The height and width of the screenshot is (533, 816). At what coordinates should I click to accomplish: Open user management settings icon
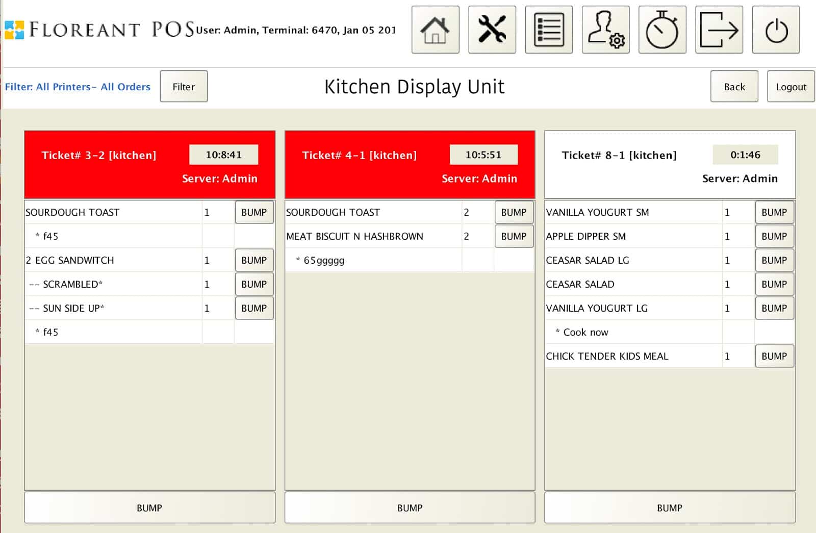tap(606, 29)
